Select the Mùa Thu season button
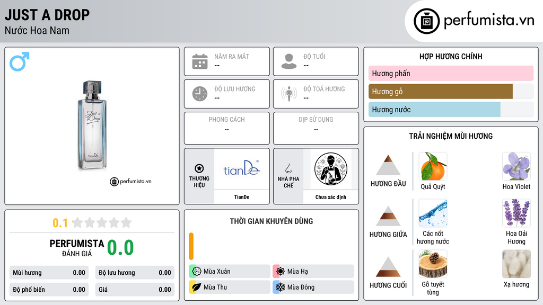Image resolution: width=543 pixels, height=305 pixels. pyautogui.click(x=230, y=287)
